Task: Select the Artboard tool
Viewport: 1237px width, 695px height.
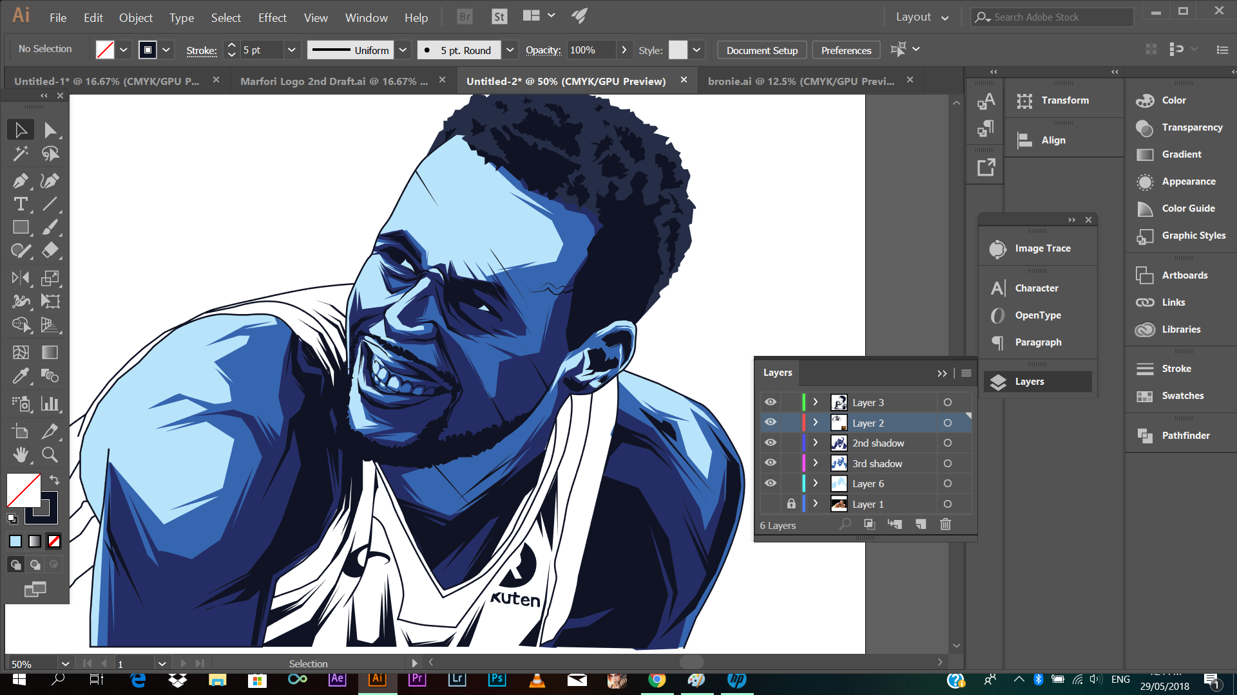Action: [x=21, y=431]
